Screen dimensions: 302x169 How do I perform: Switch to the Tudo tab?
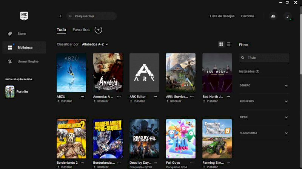pyautogui.click(x=61, y=30)
